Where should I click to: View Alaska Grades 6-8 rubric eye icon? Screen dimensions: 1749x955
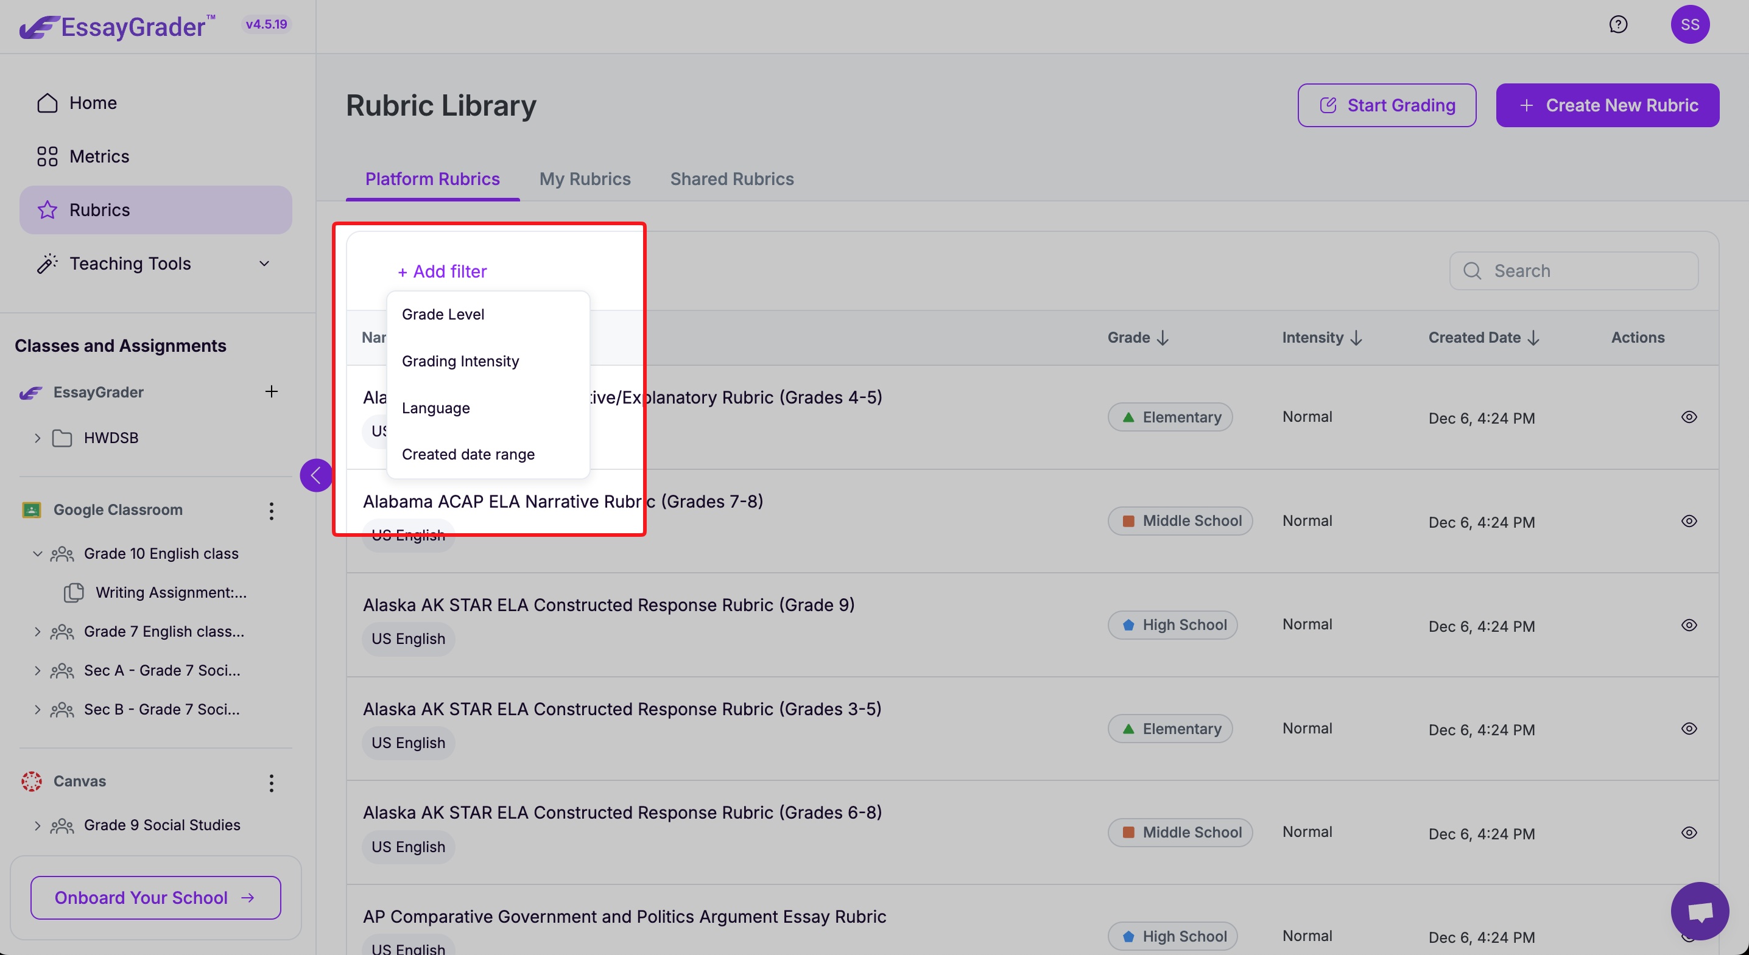point(1689,832)
